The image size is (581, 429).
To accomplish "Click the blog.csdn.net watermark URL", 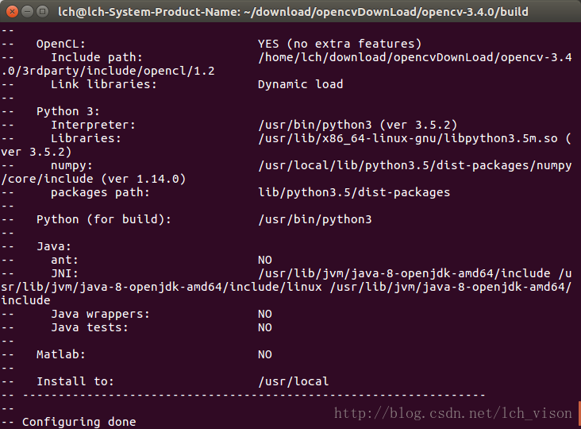I will 453,413.
